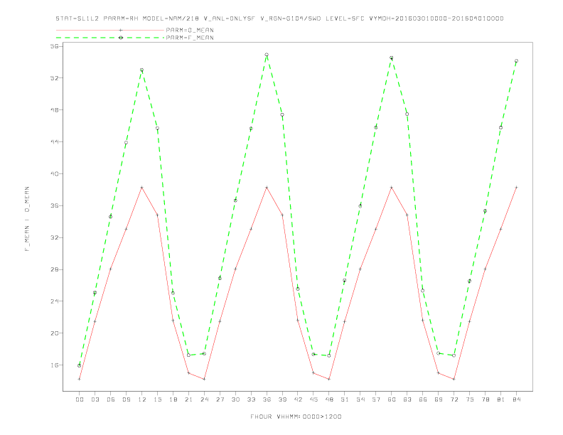Click the x-axis tick label 51

coord(345,399)
